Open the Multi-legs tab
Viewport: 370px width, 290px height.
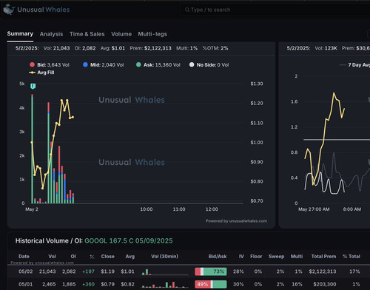pyautogui.click(x=152, y=34)
